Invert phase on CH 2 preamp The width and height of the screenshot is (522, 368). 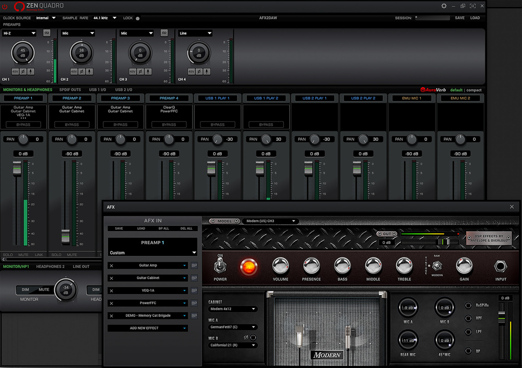[81, 71]
